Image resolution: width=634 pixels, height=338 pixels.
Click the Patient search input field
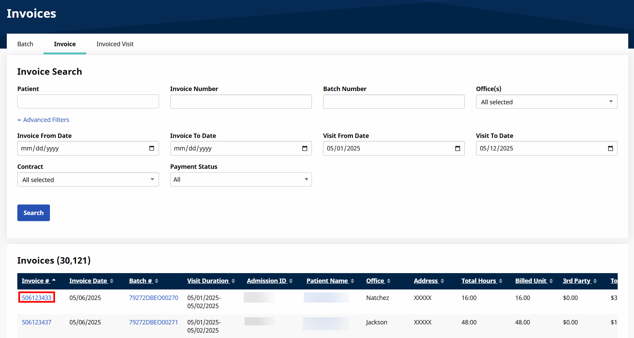click(88, 102)
